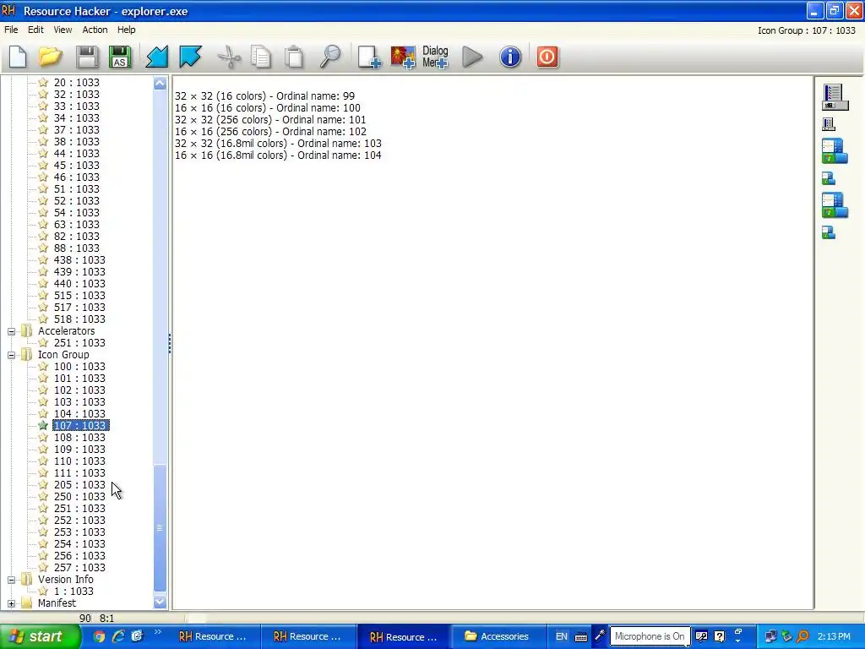This screenshot has height=649, width=865.
Task: Click the tree scrollbar up arrow
Action: click(160, 84)
